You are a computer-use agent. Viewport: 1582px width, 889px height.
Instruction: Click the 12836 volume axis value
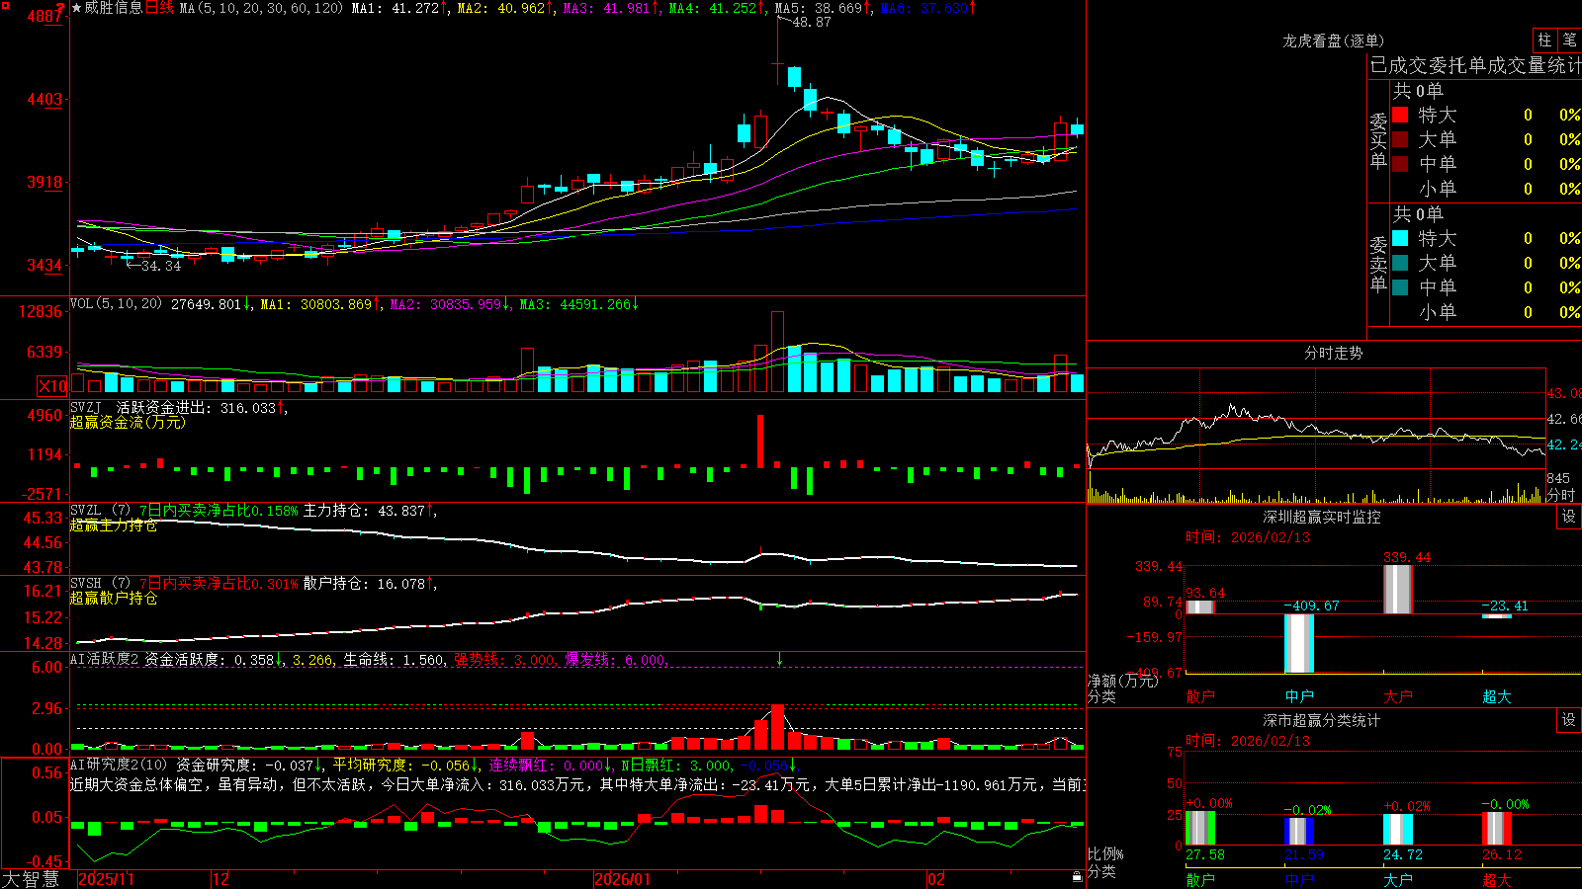tap(41, 311)
